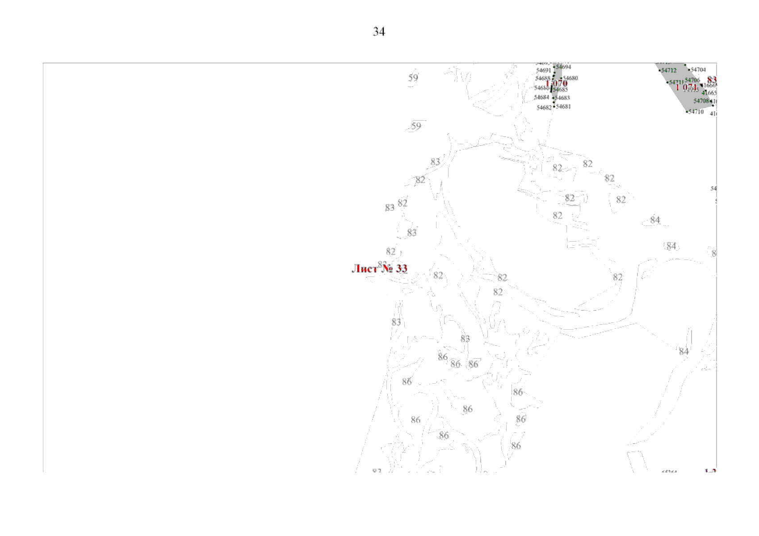Click the point label '54683'
759x536 pixels.
coord(562,98)
